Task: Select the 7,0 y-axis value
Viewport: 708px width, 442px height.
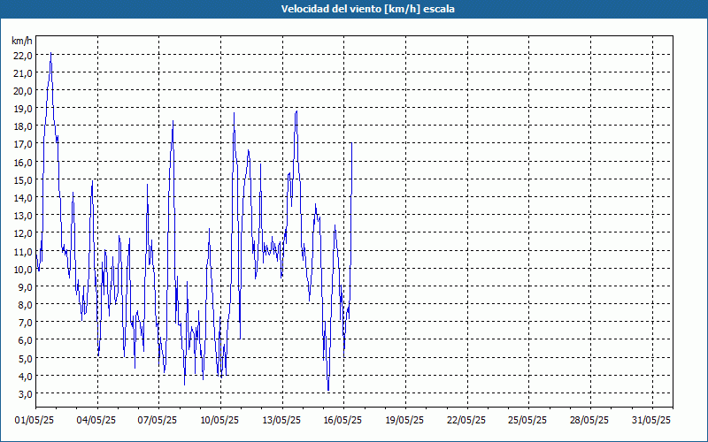Action: tap(26, 323)
